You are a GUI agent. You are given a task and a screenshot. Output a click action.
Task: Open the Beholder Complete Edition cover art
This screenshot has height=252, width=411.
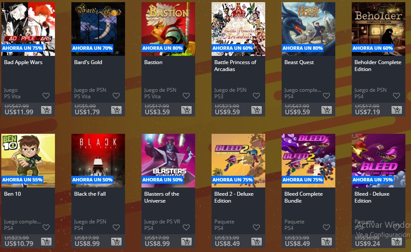pos(379,29)
